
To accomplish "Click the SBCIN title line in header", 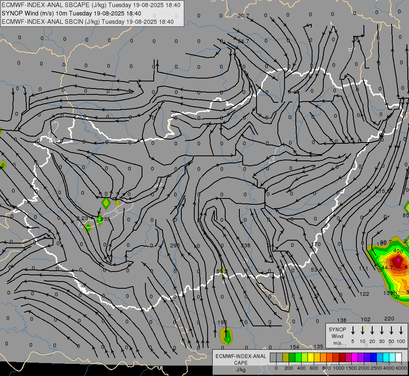I will click(88, 22).
